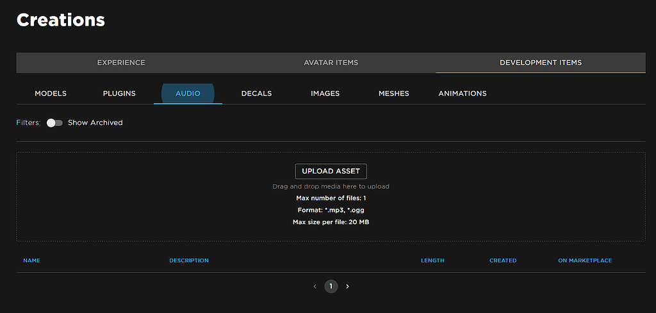Screen dimensions: 656x313
Task: Sort by the Created column header
Action: click(503, 261)
